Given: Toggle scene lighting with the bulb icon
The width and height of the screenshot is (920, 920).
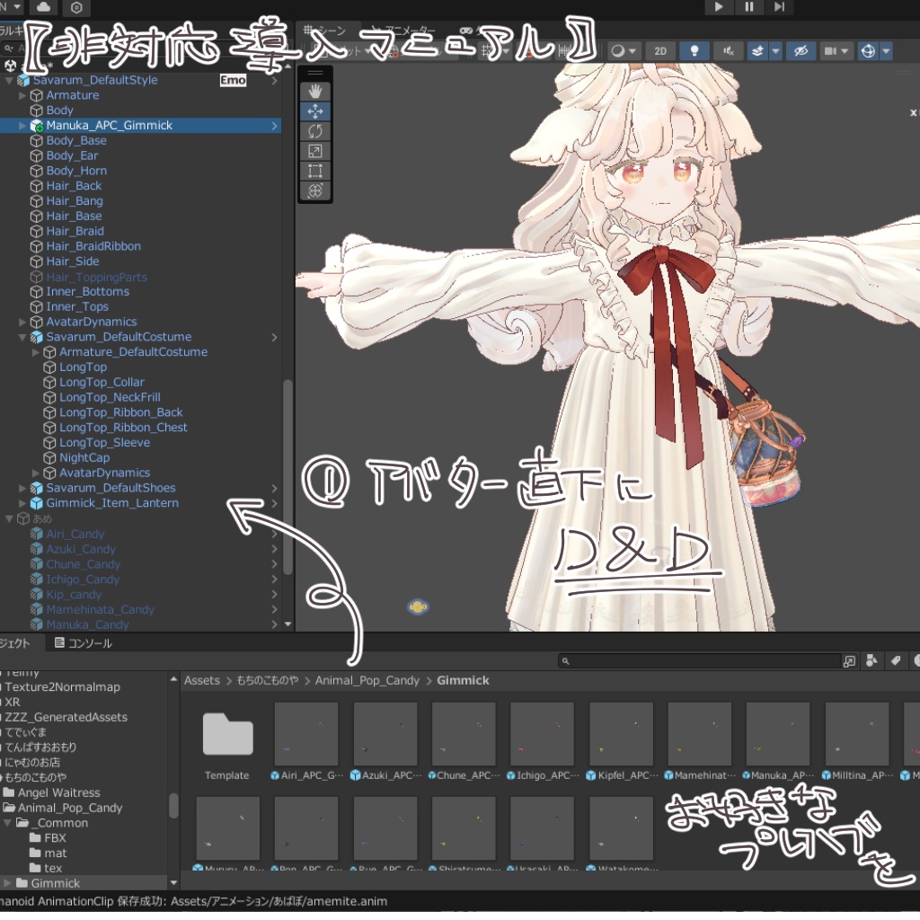Looking at the screenshot, I should pos(694,50).
